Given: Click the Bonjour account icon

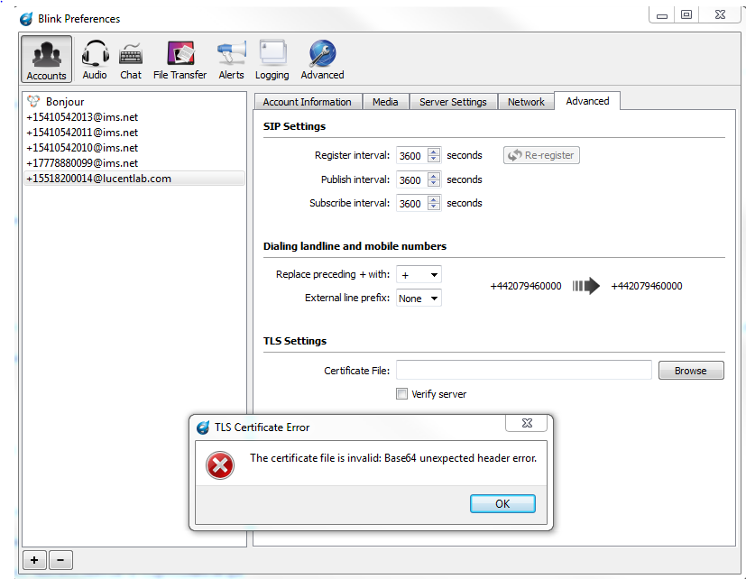Looking at the screenshot, I should (x=33, y=101).
